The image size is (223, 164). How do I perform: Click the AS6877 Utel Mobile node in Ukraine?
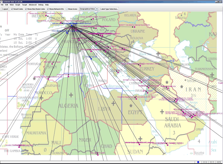click(x=134, y=27)
